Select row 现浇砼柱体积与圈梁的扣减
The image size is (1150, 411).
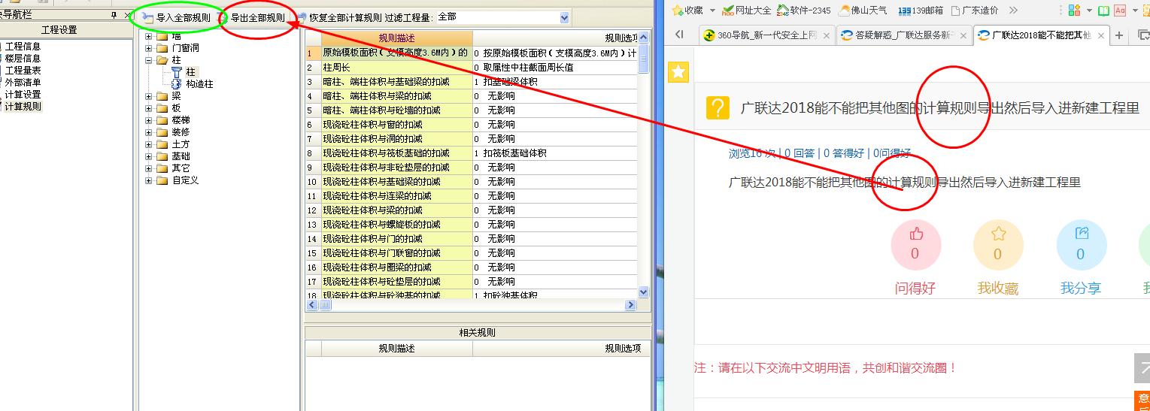click(396, 267)
